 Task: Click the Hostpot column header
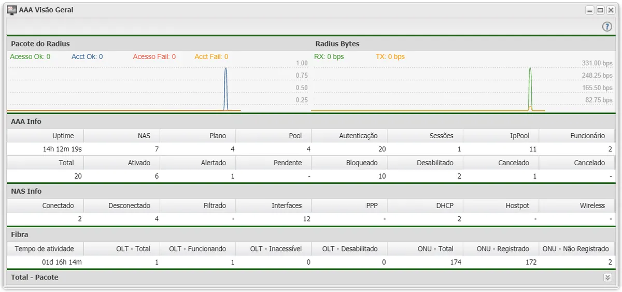[501, 206]
